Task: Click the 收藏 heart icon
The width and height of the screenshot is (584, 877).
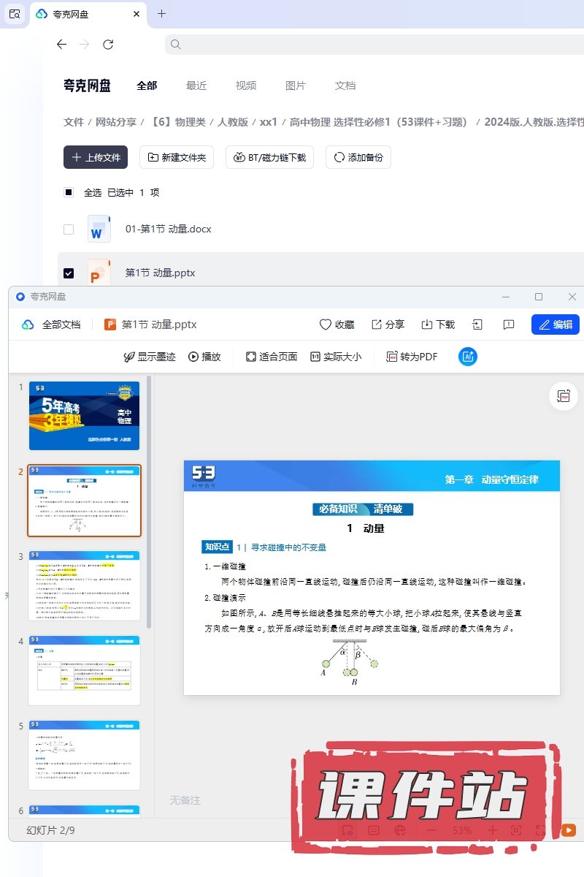Action: coord(326,324)
